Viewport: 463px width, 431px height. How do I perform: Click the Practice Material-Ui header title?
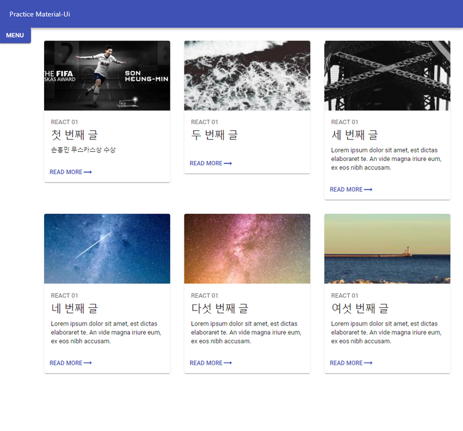40,14
